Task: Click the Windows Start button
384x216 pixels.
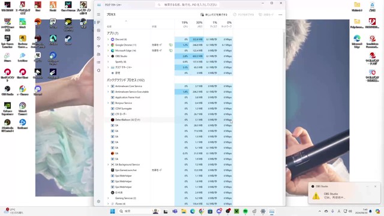Action: (113, 211)
